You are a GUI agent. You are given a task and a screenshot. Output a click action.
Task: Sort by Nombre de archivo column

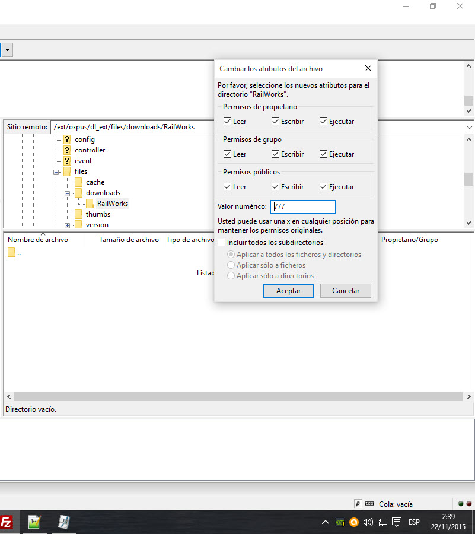click(x=38, y=240)
